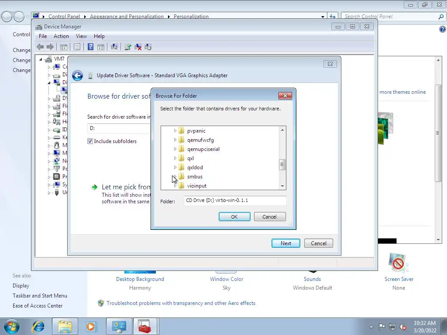Expand Keyboards node arrow in device tree
This screenshot has width=447, height=335.
tap(49, 138)
